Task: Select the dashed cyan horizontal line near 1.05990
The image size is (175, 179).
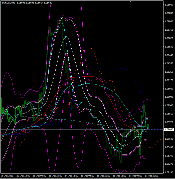Action: (103, 96)
